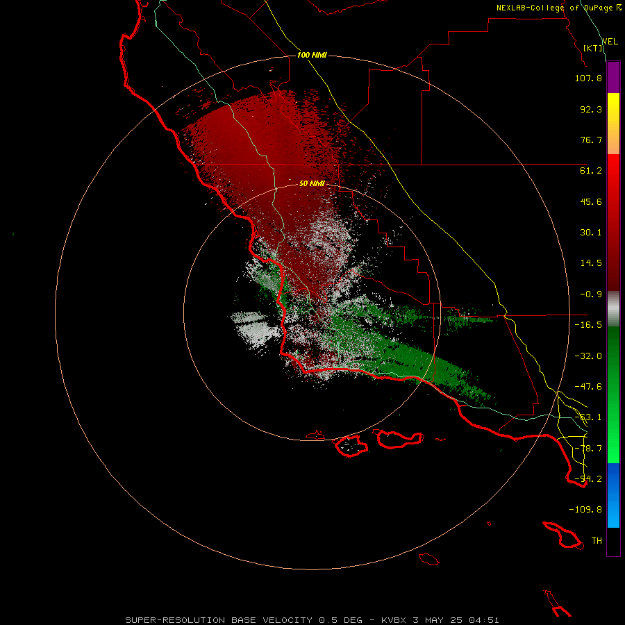Select the purple segment of the velocity scale
625x625 pixels.
click(613, 77)
